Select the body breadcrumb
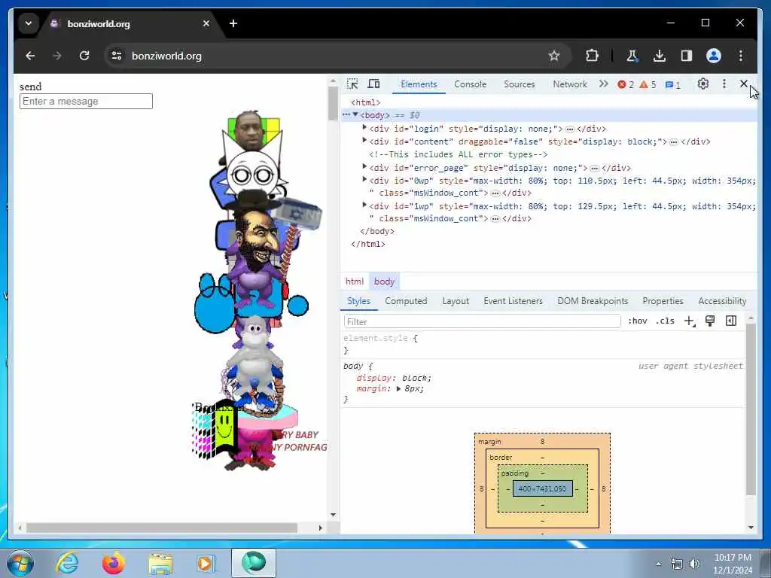 point(384,281)
